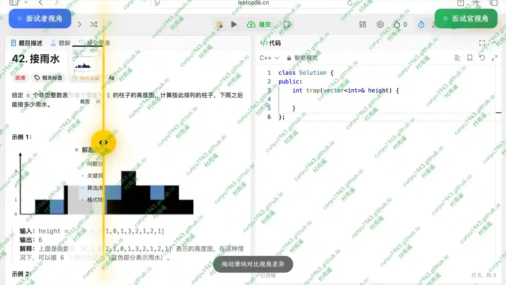Show browser tab overview icon
The image size is (506, 285).
(493, 3)
